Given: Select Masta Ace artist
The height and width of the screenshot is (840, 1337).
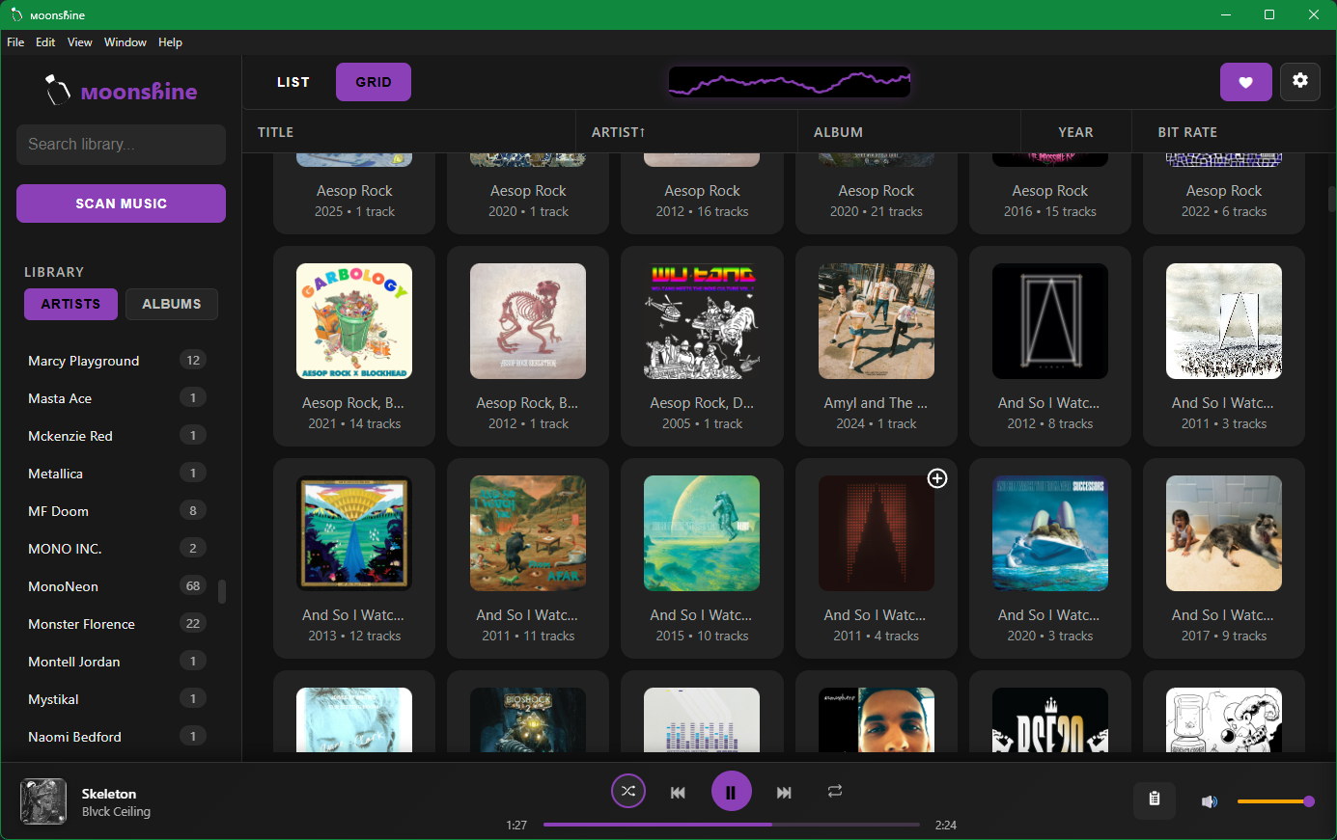Looking at the screenshot, I should (x=117, y=398).
